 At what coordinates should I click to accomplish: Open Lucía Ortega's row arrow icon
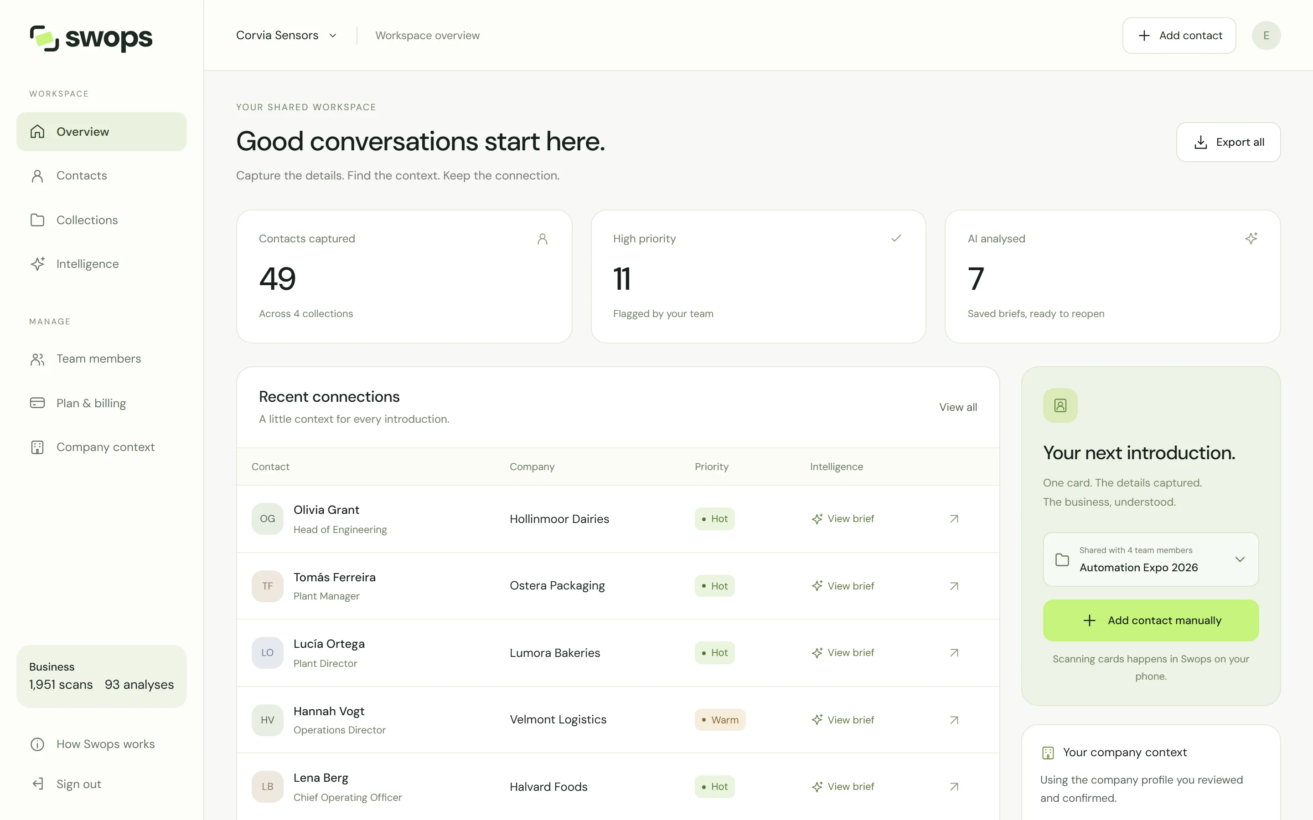tap(954, 653)
